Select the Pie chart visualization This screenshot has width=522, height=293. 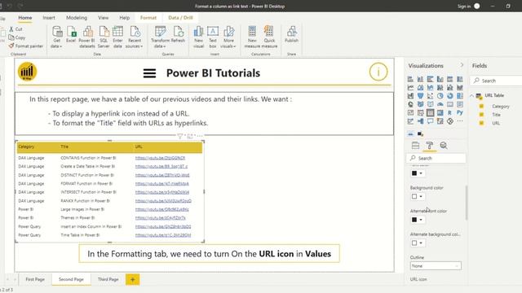point(440,96)
